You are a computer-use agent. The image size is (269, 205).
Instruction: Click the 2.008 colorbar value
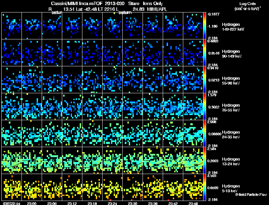click(x=212, y=122)
